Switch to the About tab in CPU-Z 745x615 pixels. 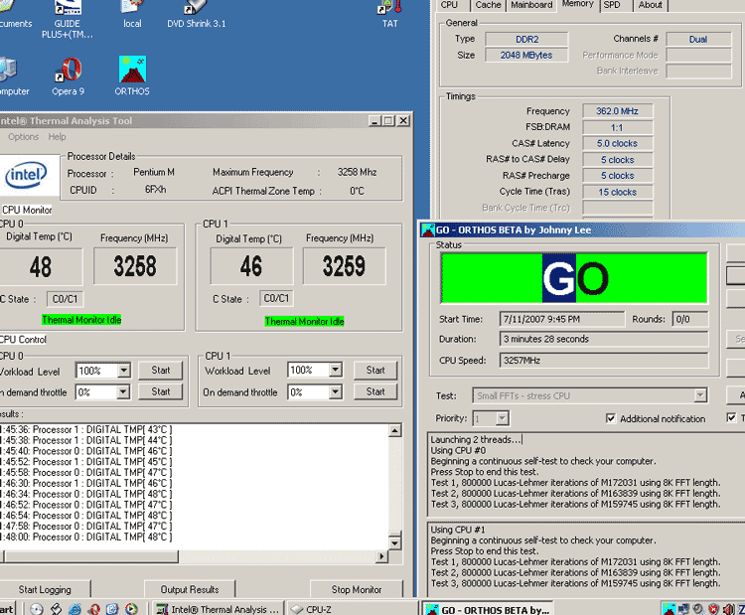650,5
